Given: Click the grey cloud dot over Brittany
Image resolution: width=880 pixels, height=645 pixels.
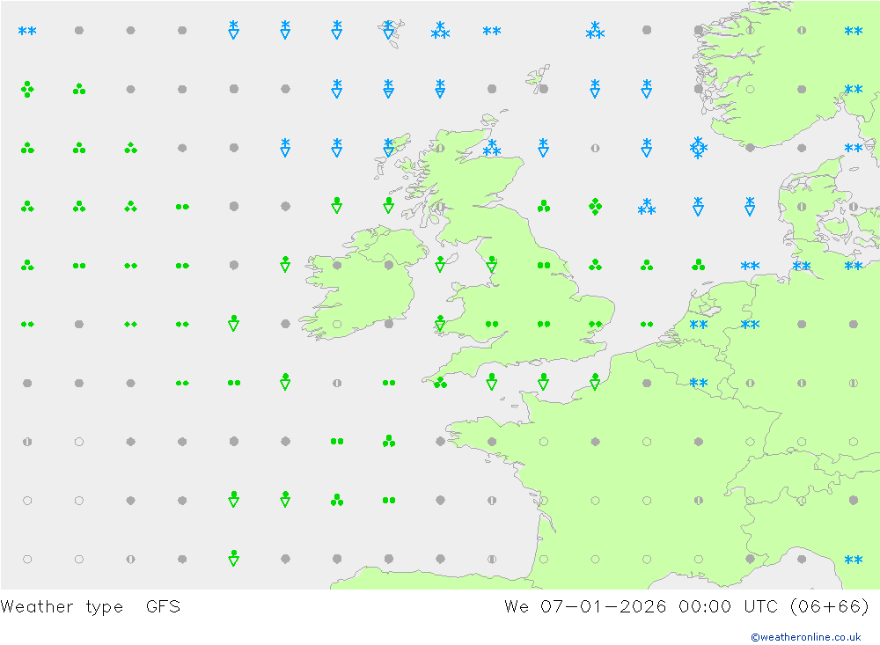Looking at the screenshot, I should click(492, 442).
